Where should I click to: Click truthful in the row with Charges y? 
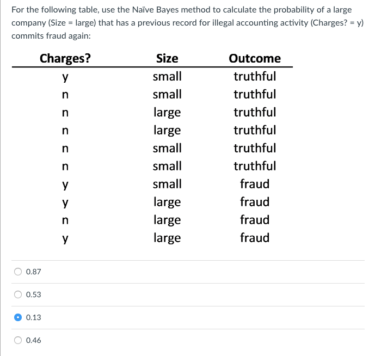255,76
